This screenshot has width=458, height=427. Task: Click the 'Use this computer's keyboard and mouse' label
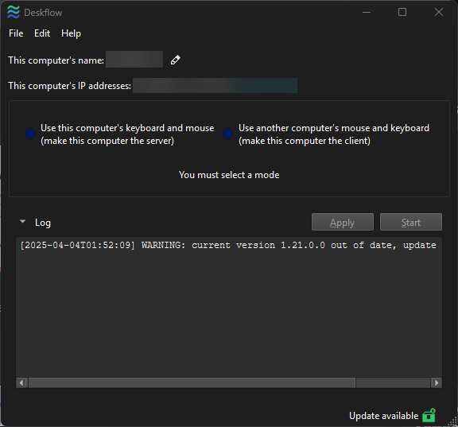click(127, 134)
